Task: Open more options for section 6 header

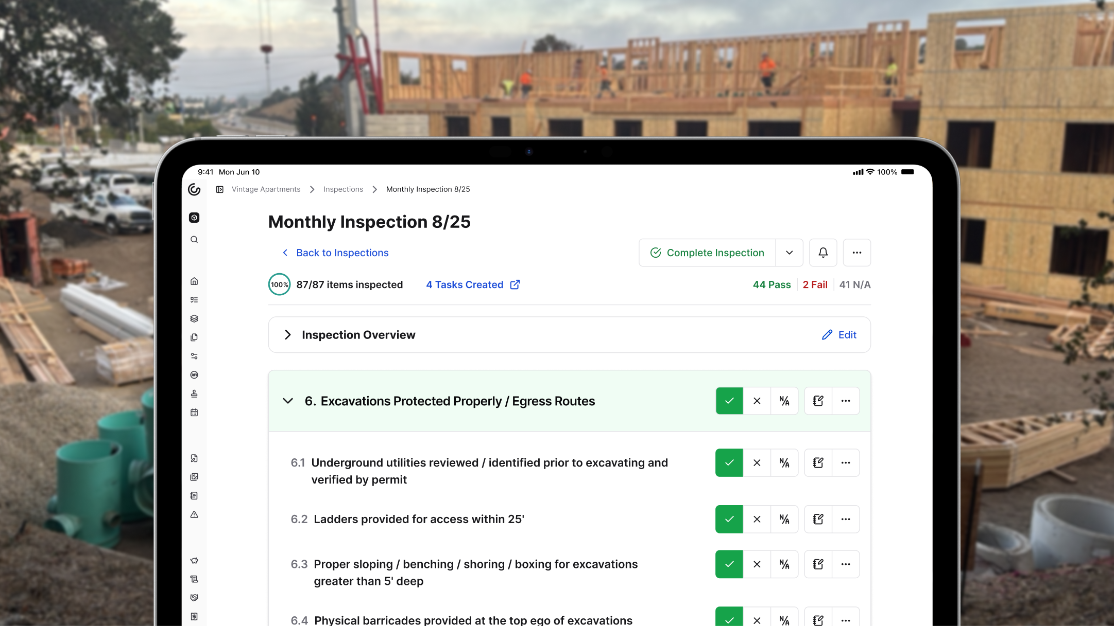Action: pyautogui.click(x=846, y=401)
